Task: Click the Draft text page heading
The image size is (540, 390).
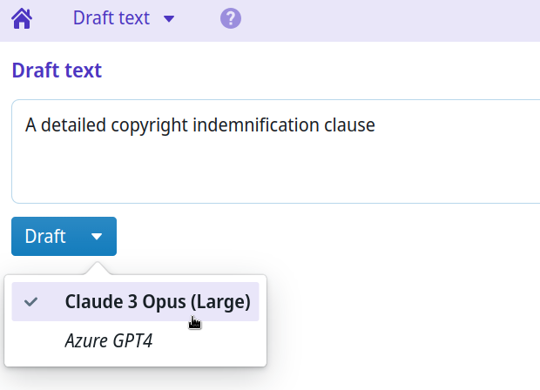Action: click(57, 71)
